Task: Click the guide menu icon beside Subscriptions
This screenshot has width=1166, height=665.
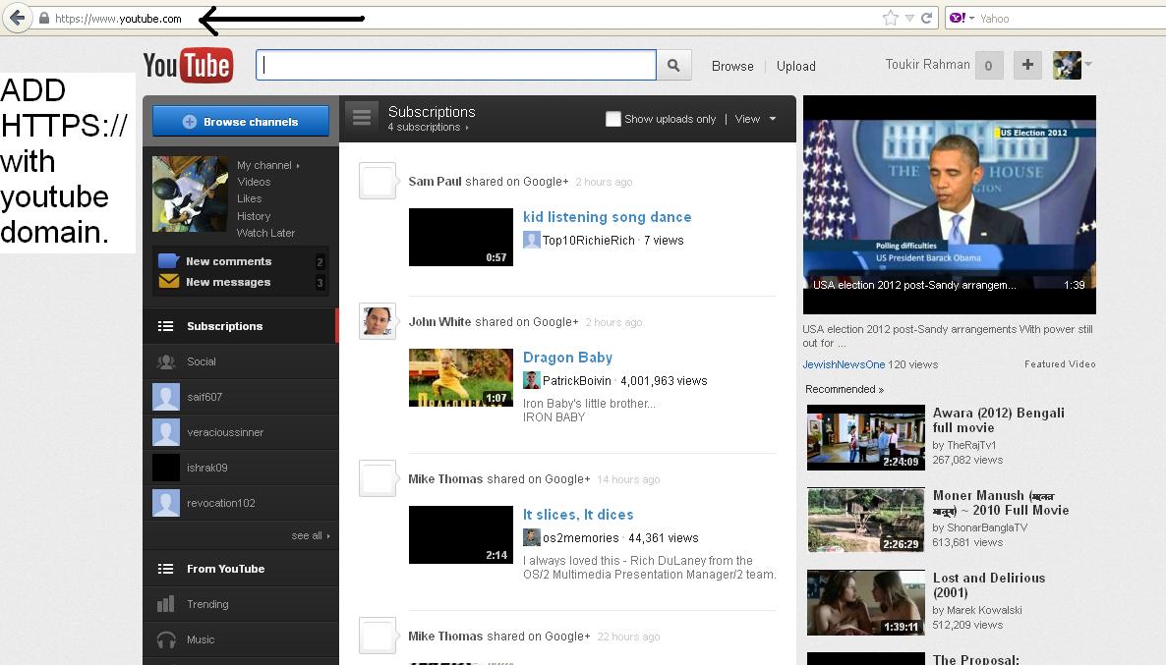Action: coord(362,118)
